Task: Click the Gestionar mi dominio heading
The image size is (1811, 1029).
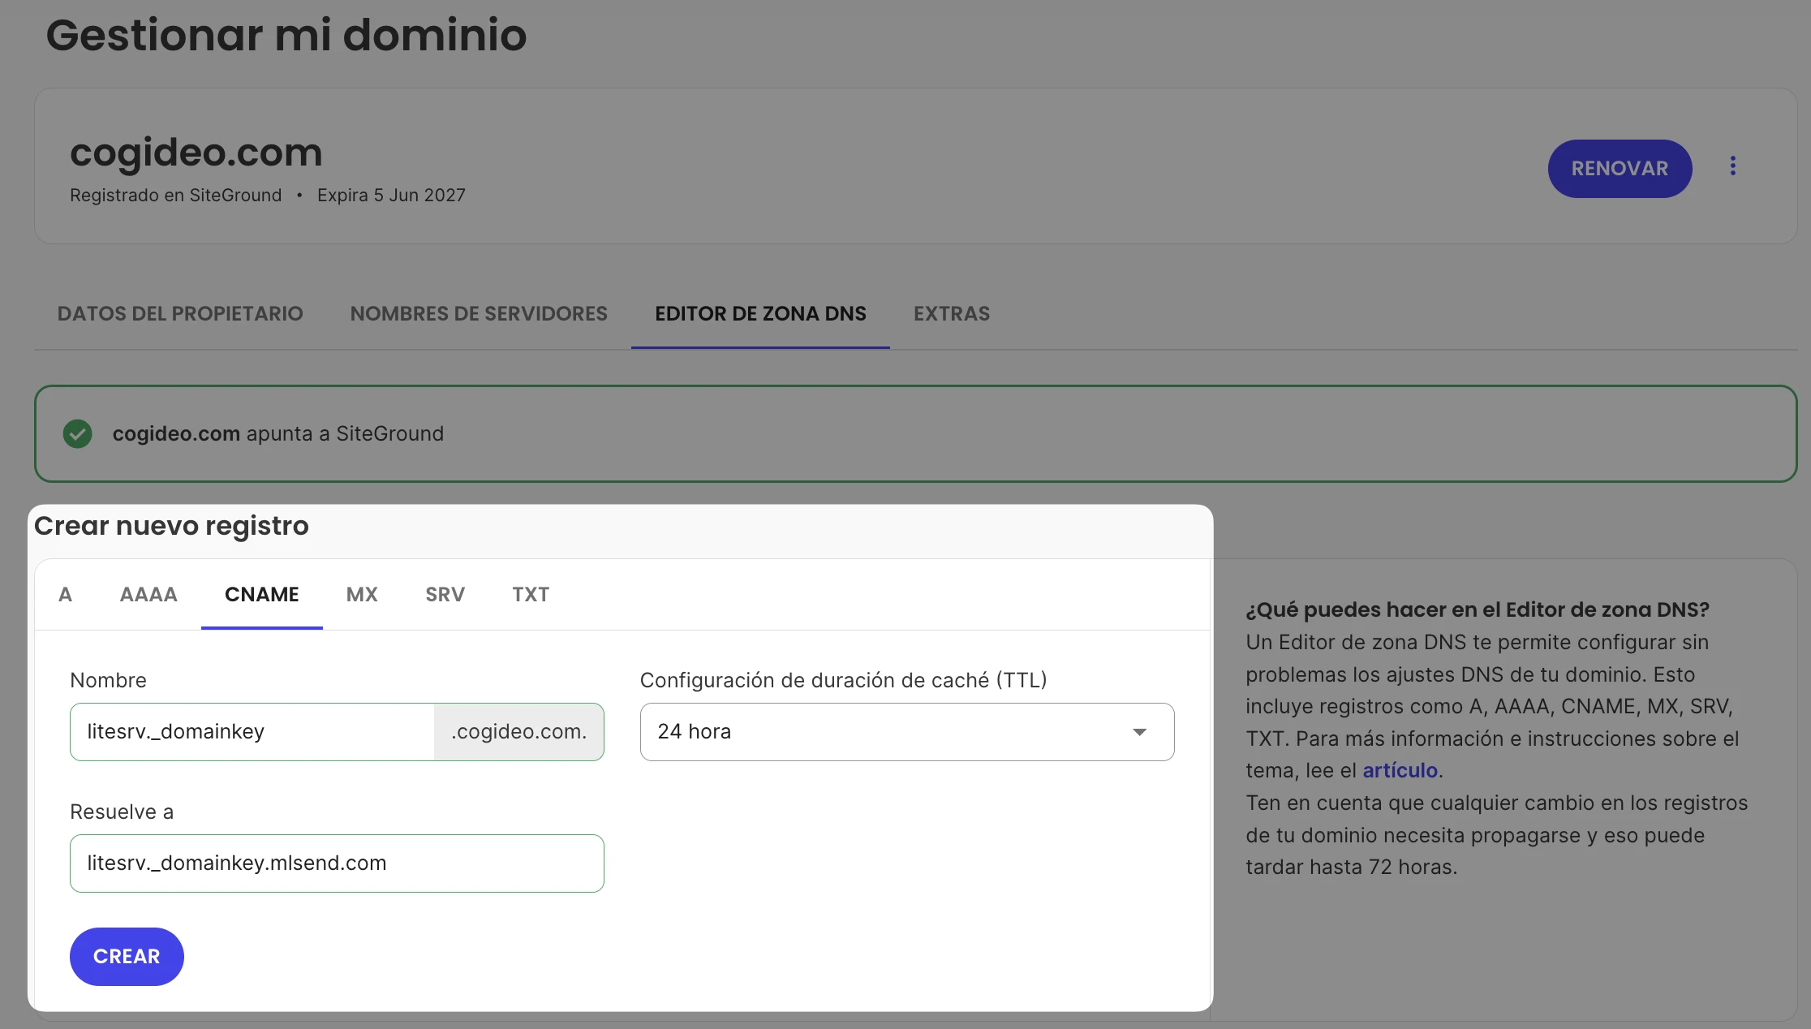Action: pyautogui.click(x=286, y=34)
